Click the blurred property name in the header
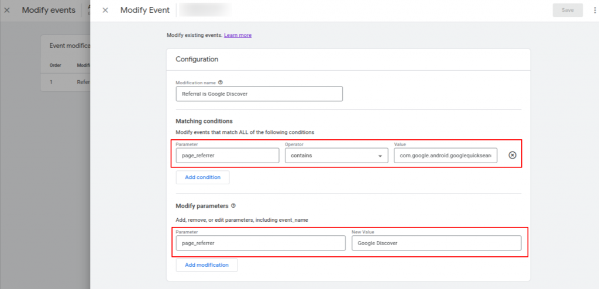The image size is (599, 289). 205,10
